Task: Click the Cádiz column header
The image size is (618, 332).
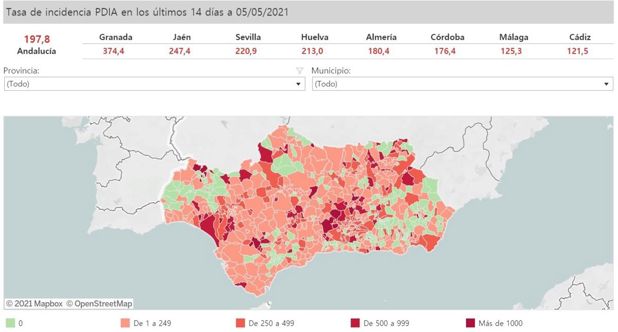Action: (x=580, y=37)
